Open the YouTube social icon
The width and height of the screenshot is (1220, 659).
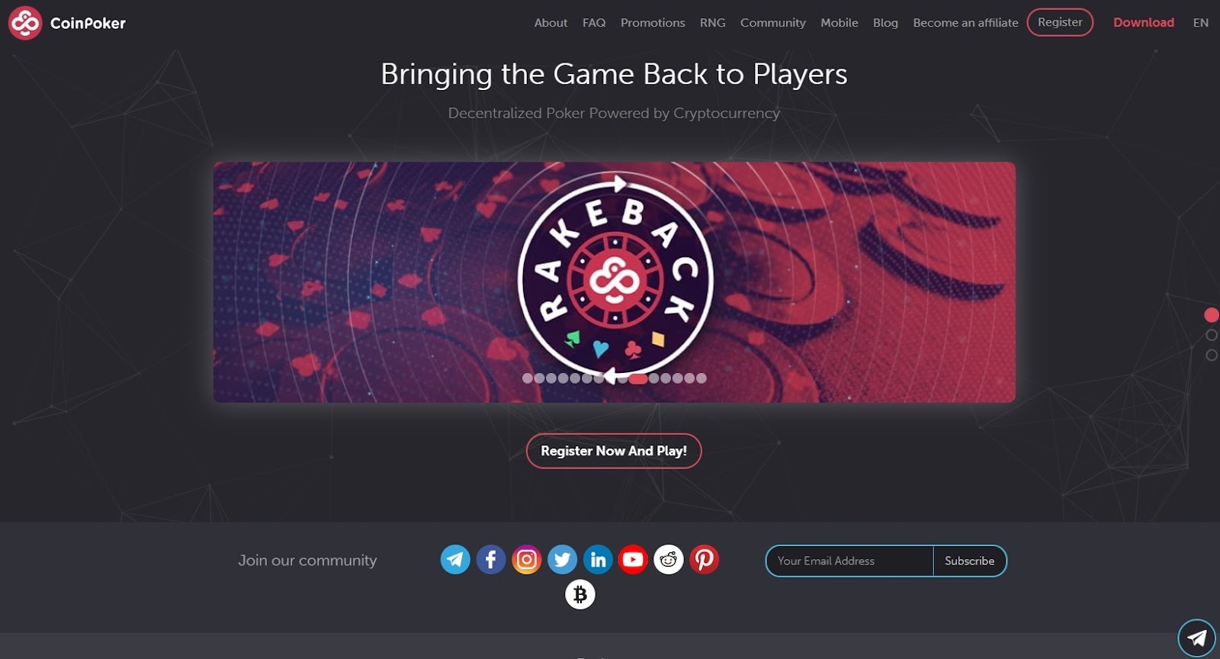click(x=633, y=560)
